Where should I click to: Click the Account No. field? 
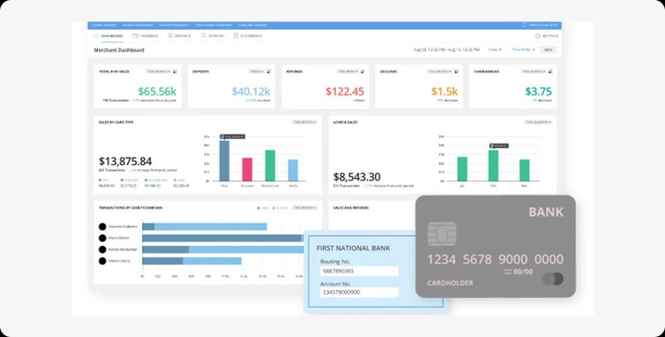[359, 292]
